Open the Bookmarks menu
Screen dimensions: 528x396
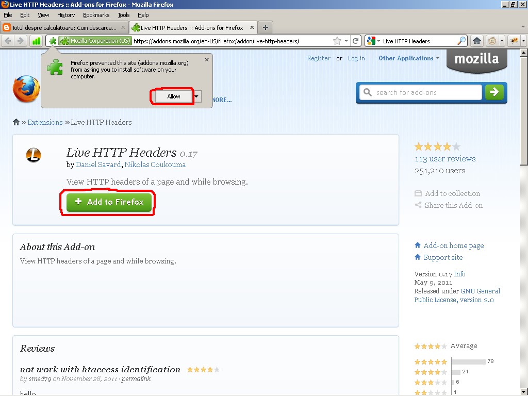tap(96, 15)
